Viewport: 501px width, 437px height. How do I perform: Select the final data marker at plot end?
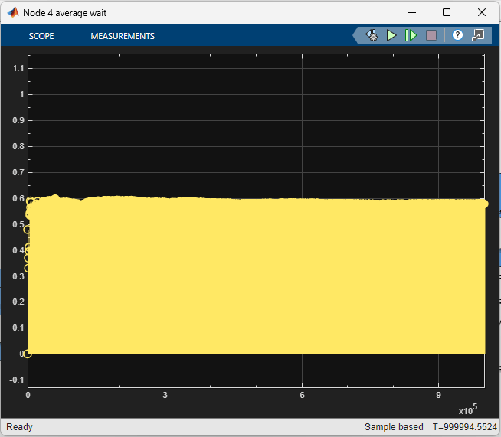point(484,204)
